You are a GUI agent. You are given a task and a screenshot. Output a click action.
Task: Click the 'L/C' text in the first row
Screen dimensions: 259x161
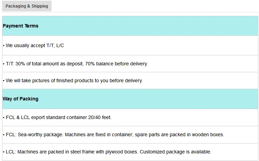pos(60,45)
